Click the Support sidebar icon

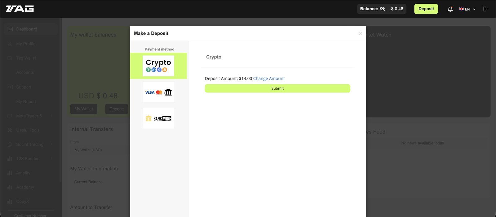10,87
